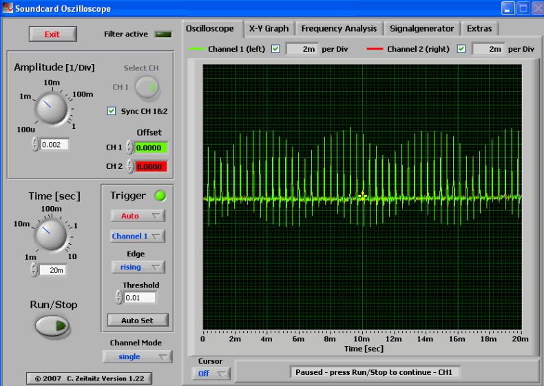The height and width of the screenshot is (386, 544).
Task: Click the CH 1 offset green field
Action: pos(151,148)
